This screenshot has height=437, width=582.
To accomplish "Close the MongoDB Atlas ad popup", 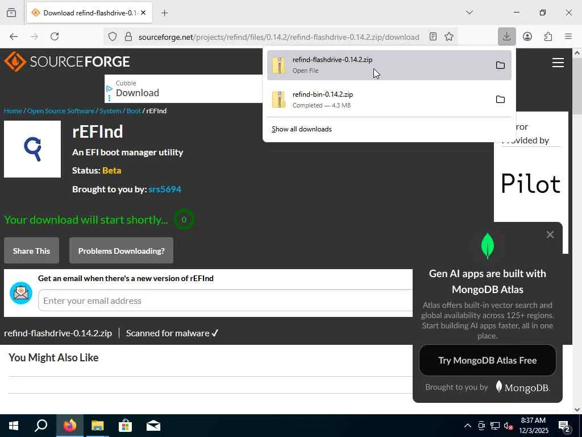I will pos(550,235).
